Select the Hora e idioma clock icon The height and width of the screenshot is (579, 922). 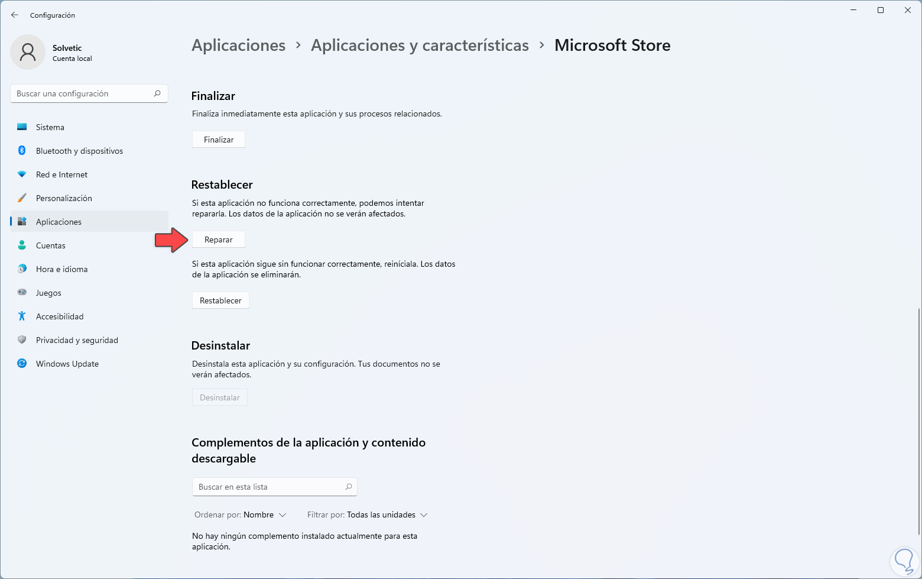coord(22,269)
